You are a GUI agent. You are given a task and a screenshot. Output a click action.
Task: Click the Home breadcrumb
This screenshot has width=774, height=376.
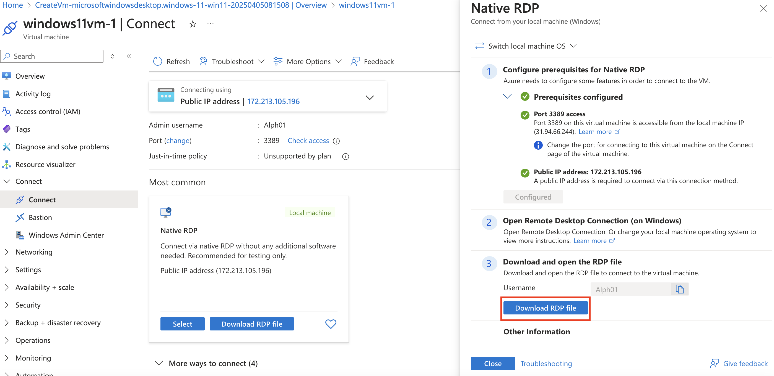[13, 5]
